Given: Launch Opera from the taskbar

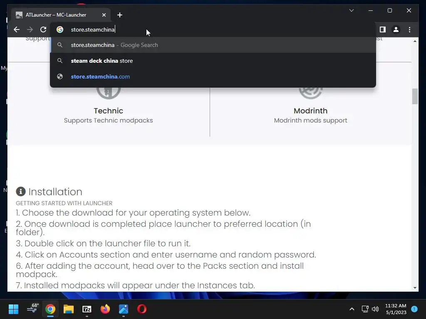Looking at the screenshot, I should click(x=141, y=309).
